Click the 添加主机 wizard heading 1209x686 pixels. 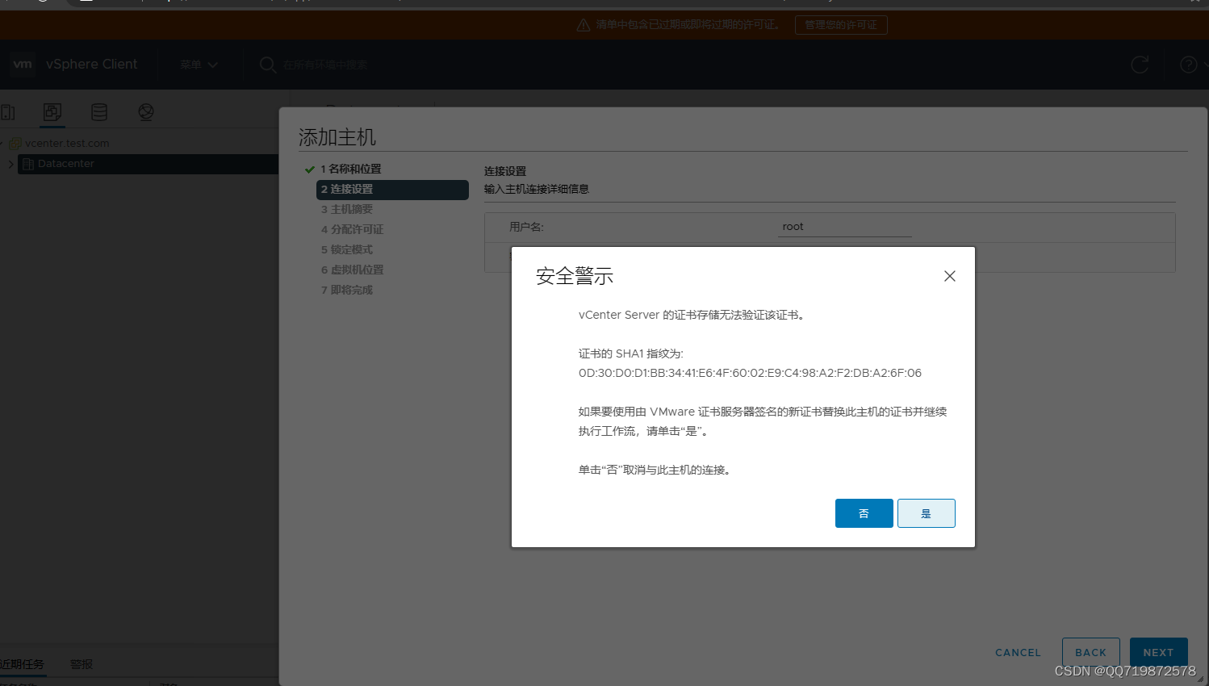click(337, 137)
